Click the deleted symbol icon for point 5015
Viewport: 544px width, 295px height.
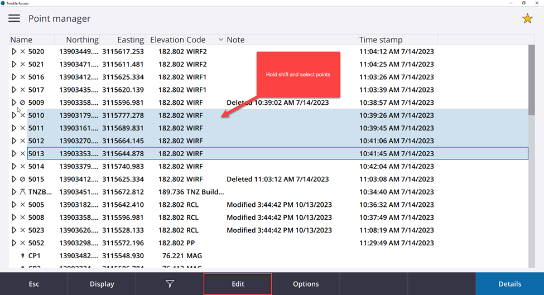point(22,179)
